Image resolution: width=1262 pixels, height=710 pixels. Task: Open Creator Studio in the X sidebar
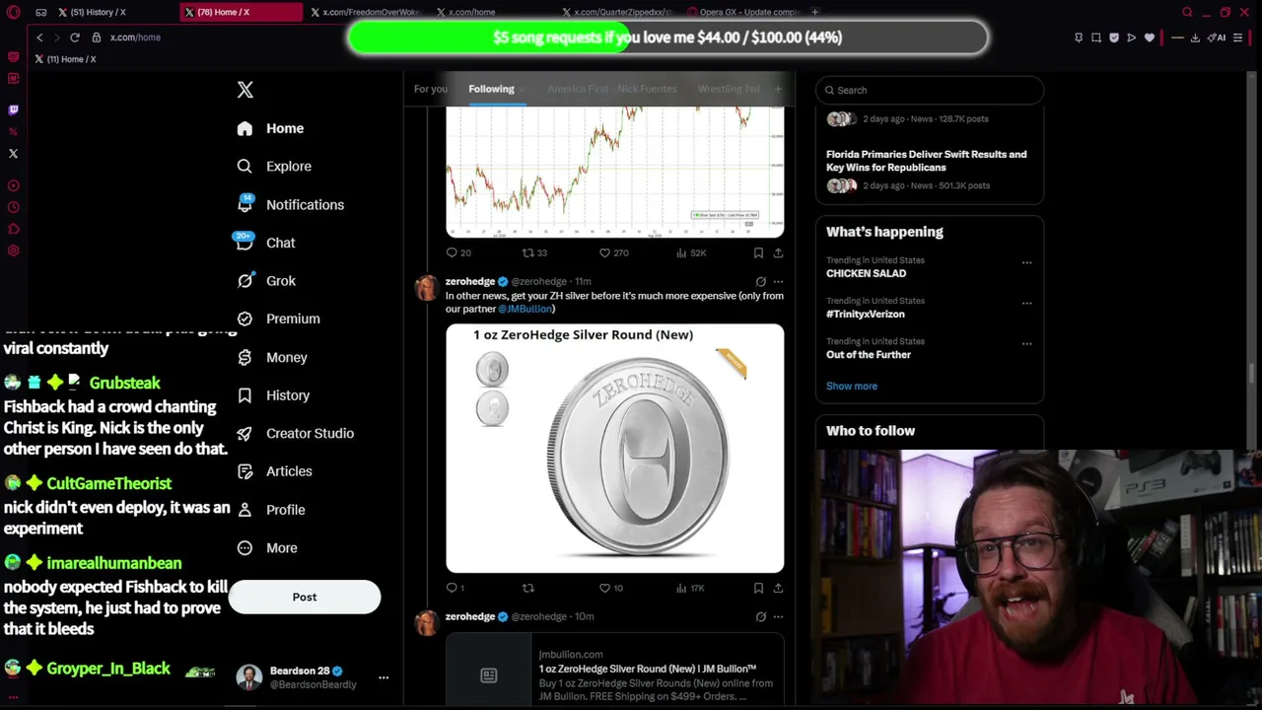point(295,433)
